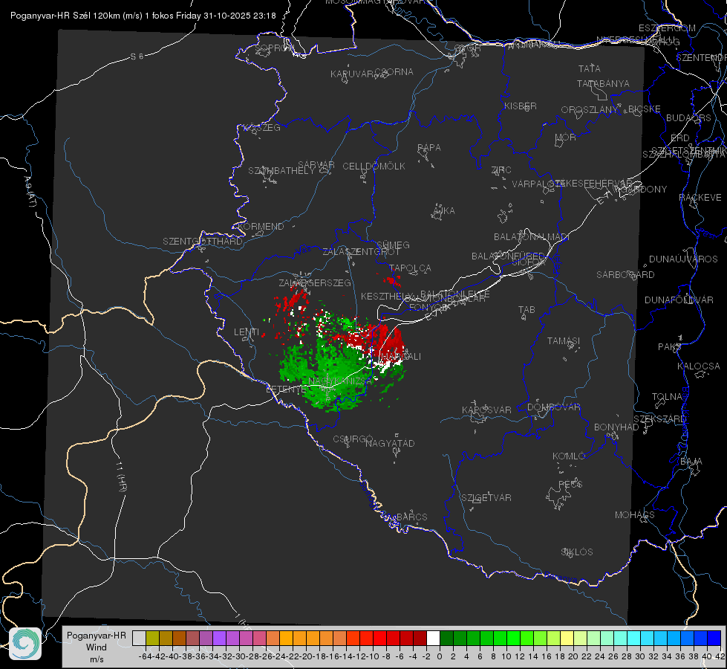
Task: Select the TAMASI label
Action: coord(564,340)
